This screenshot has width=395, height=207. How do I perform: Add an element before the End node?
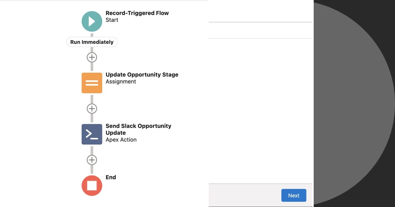pos(92,160)
